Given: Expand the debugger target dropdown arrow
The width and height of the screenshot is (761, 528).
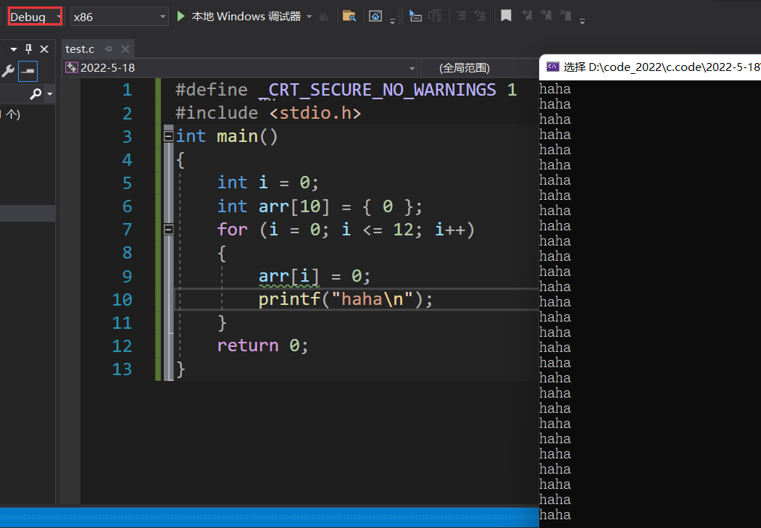Looking at the screenshot, I should pyautogui.click(x=309, y=17).
